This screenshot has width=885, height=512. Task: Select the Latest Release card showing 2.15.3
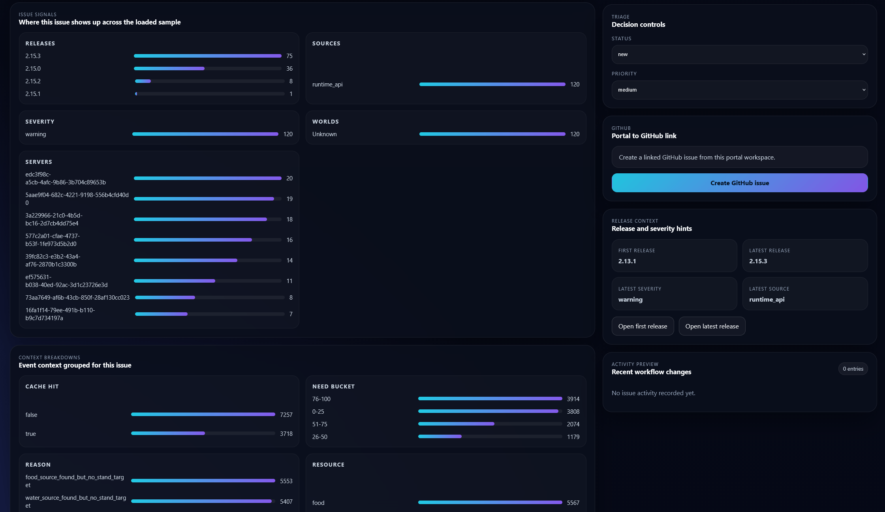click(805, 255)
